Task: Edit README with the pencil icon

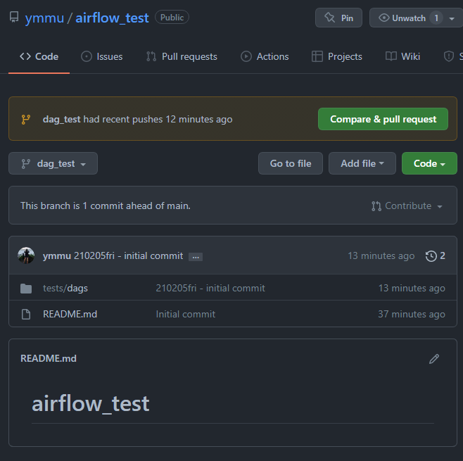Action: pos(434,359)
